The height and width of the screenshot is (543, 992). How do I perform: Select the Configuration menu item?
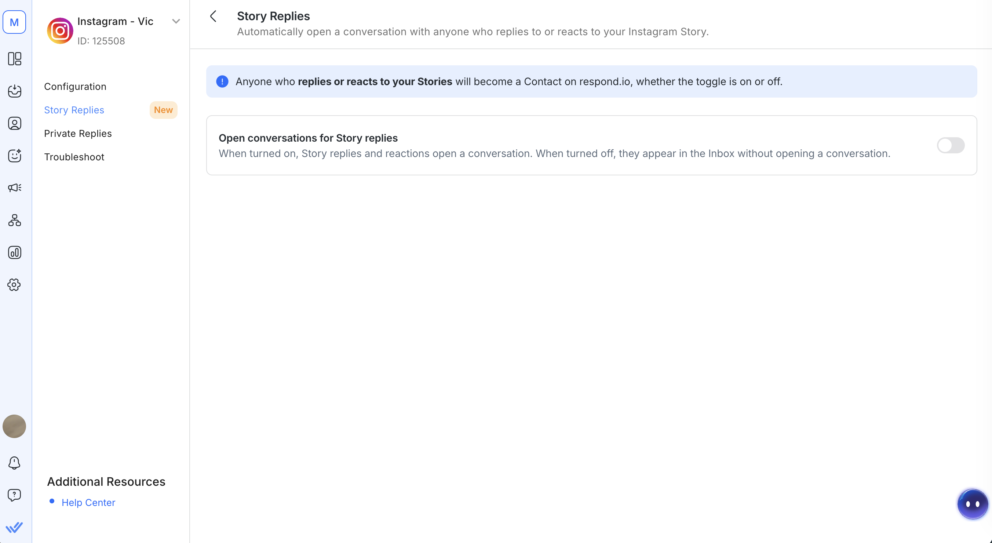click(75, 87)
